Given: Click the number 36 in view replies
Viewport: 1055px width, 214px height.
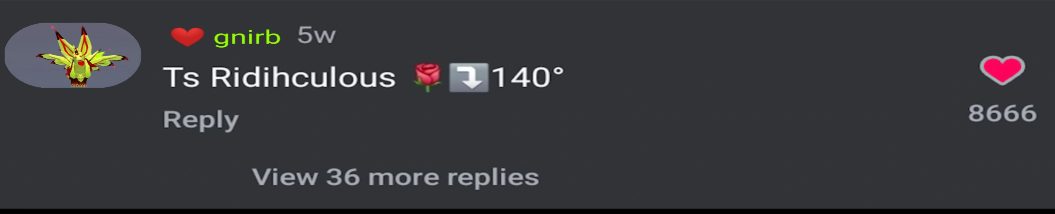Looking at the screenshot, I should pos(343,177).
